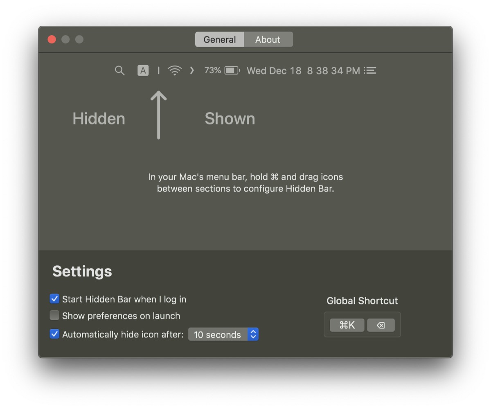Click the 73% battery percentage text
The width and height of the screenshot is (491, 409).
(212, 70)
